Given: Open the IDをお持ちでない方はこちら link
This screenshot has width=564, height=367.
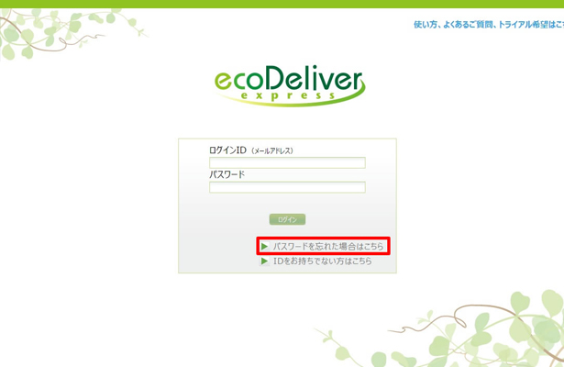Looking at the screenshot, I should point(322,261).
